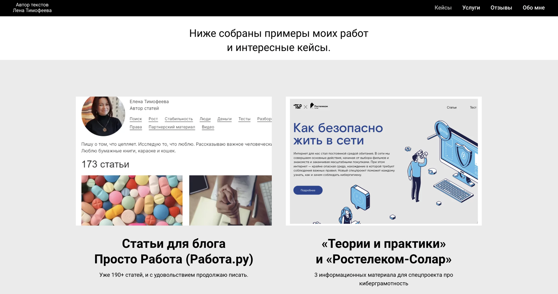The height and width of the screenshot is (294, 558).
Task: Click the Права tag in the preview
Action: 136,127
